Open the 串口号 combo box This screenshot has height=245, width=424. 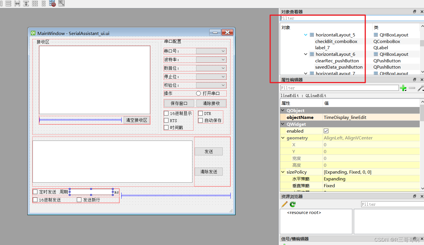click(x=211, y=51)
